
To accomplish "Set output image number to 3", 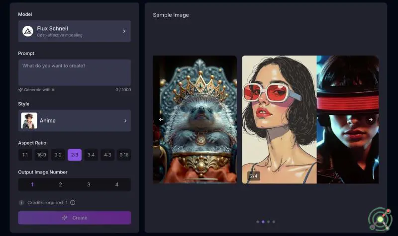I will 89,184.
